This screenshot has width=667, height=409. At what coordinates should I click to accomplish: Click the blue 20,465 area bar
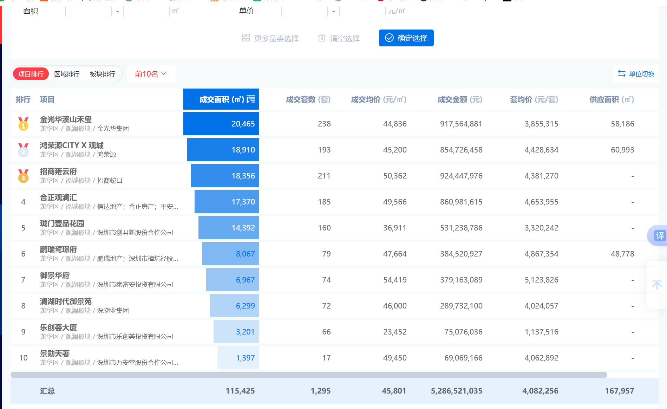[x=221, y=124]
